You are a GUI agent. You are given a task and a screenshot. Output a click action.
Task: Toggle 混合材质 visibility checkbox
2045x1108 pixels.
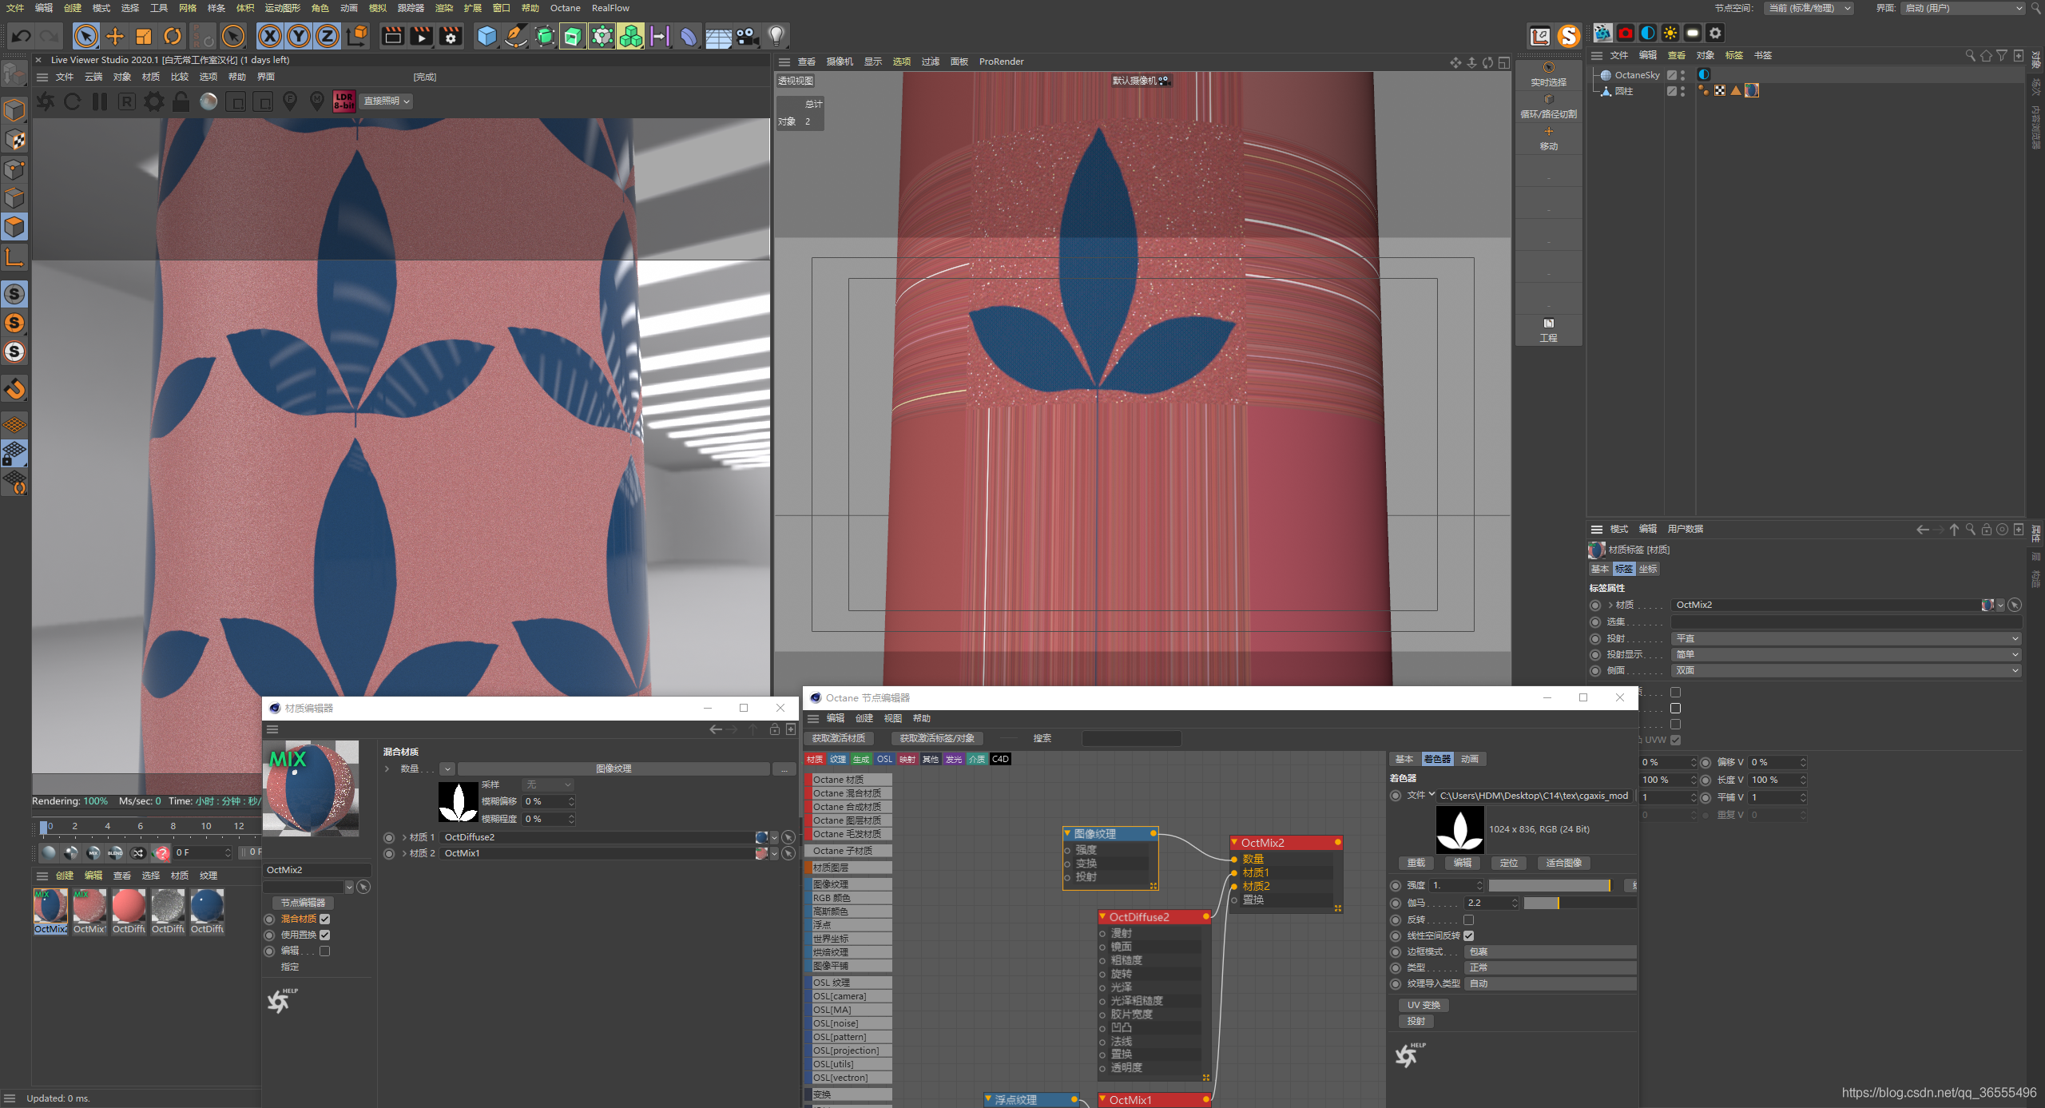(x=324, y=919)
